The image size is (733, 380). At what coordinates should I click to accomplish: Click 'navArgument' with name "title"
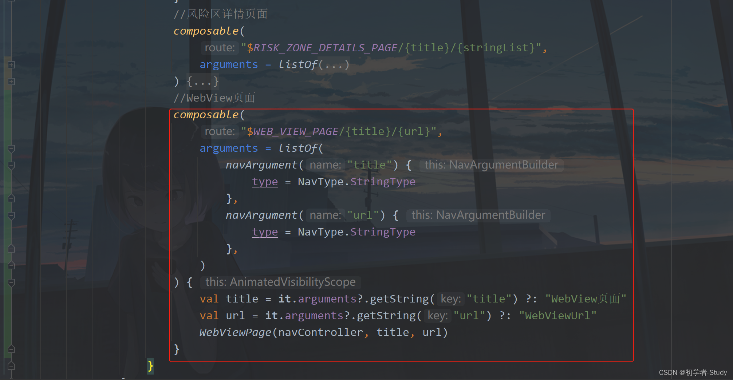[261, 165]
